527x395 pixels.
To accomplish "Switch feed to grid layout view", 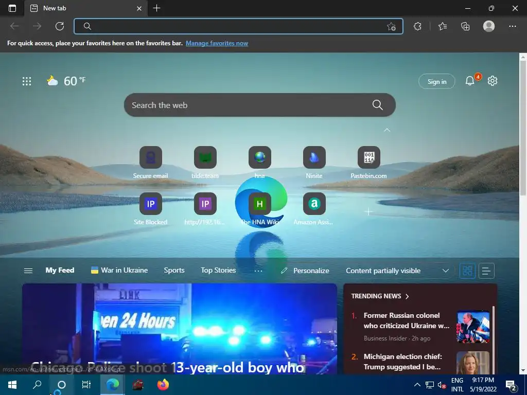I will click(x=467, y=271).
